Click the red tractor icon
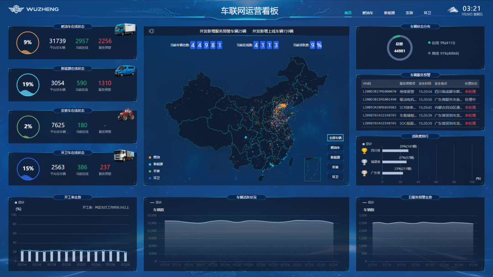Image resolution: width=493 pixels, height=277 pixels. [125, 115]
